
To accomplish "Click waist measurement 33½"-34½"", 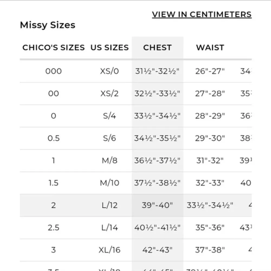I will 210,205.
